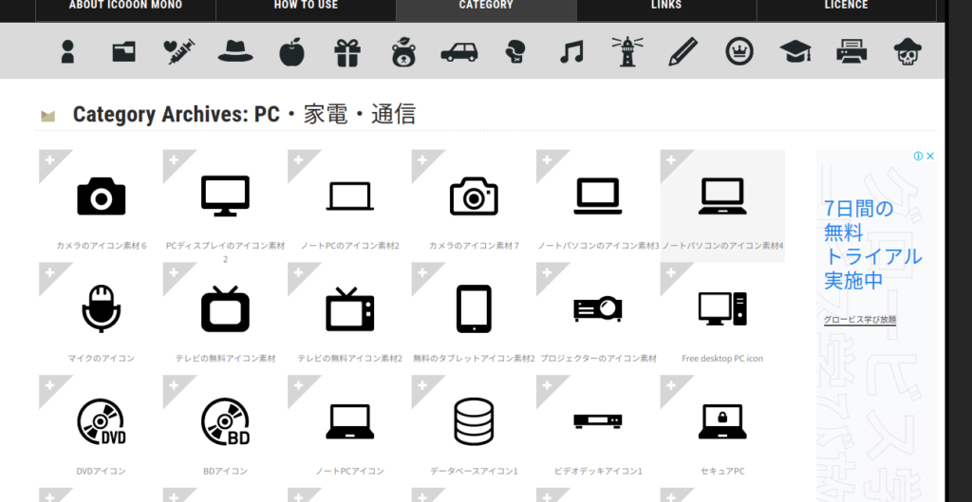Open the BD disc icon
Screen dimensions: 972x502
point(226,421)
